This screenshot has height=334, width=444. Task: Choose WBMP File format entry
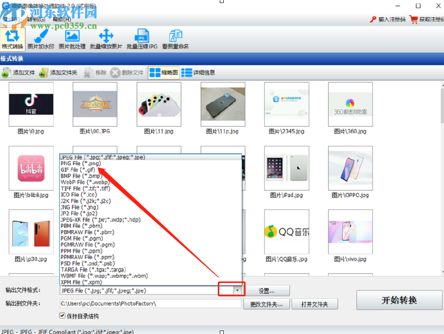(151, 276)
